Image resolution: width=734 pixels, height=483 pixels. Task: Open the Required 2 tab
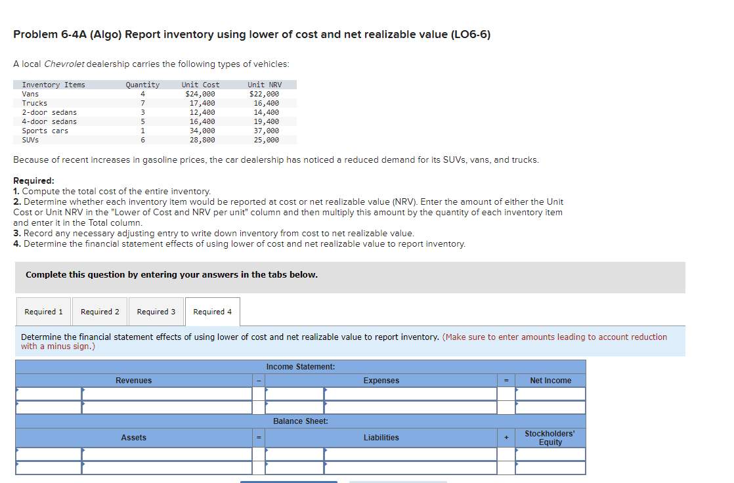pos(100,312)
